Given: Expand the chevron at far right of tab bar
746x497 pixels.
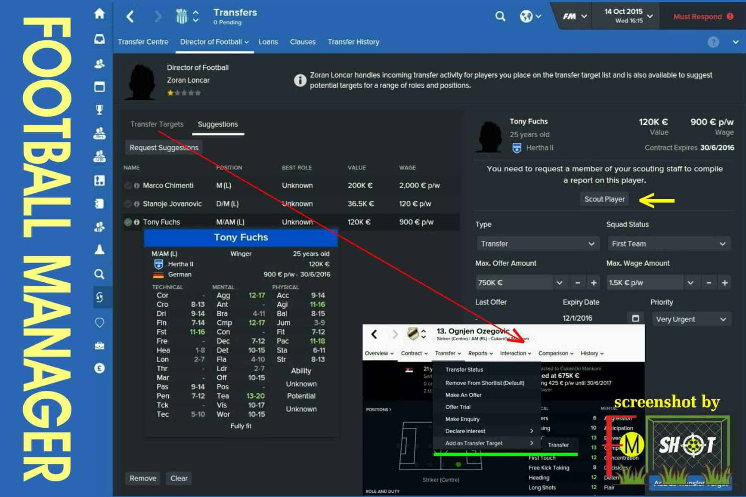Looking at the screenshot, I should click(x=736, y=42).
